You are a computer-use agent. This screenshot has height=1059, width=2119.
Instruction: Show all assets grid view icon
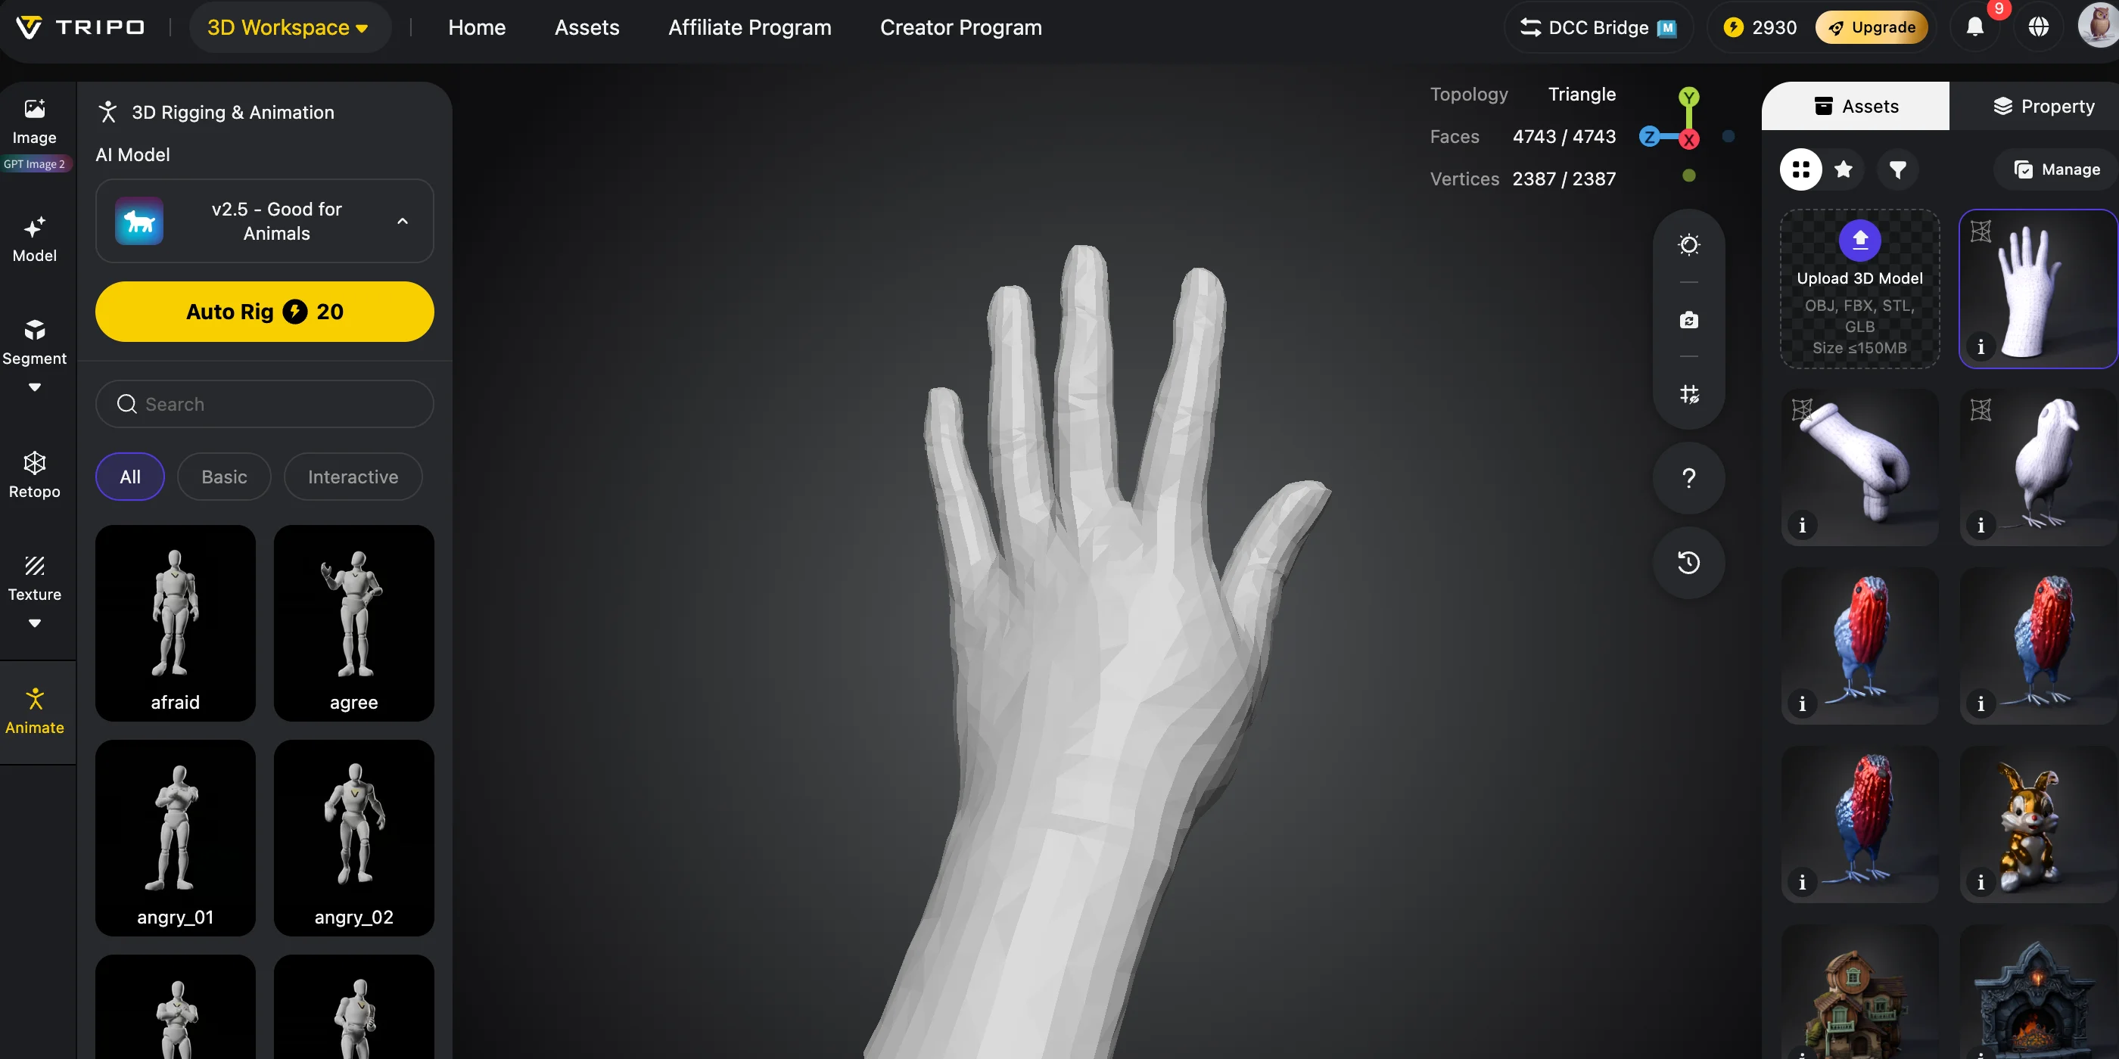tap(1800, 169)
